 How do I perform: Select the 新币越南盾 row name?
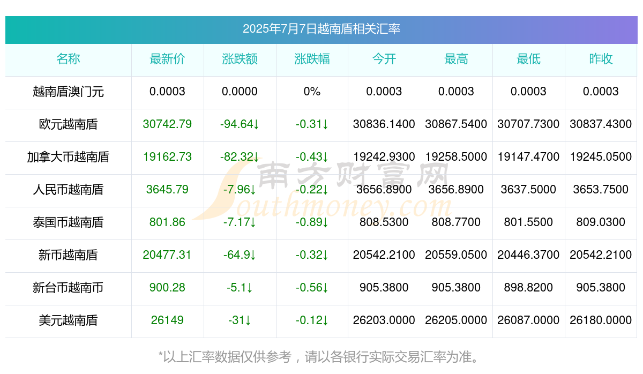pyautogui.click(x=68, y=255)
